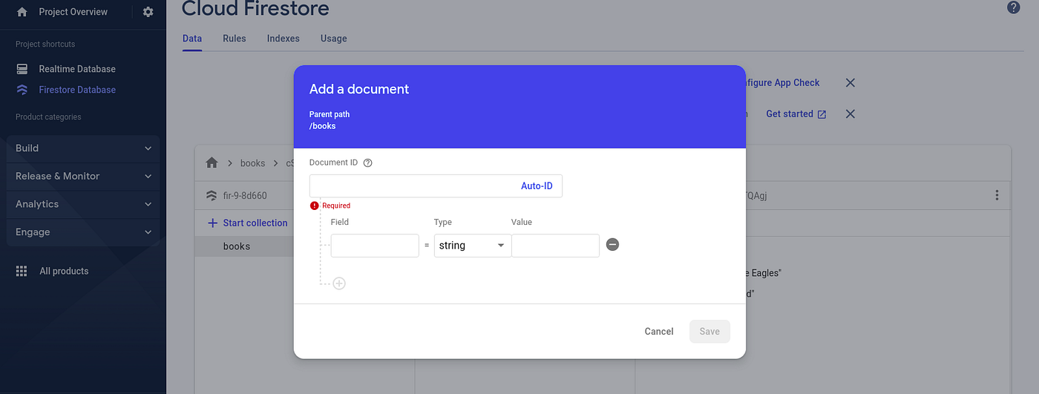The image size is (1039, 394).
Task: Click the fir-9-8d660 database icon
Action: [212, 196]
